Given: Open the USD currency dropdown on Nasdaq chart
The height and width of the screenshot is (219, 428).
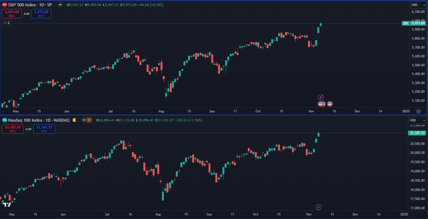Looking at the screenshot, I should pyautogui.click(x=417, y=120).
